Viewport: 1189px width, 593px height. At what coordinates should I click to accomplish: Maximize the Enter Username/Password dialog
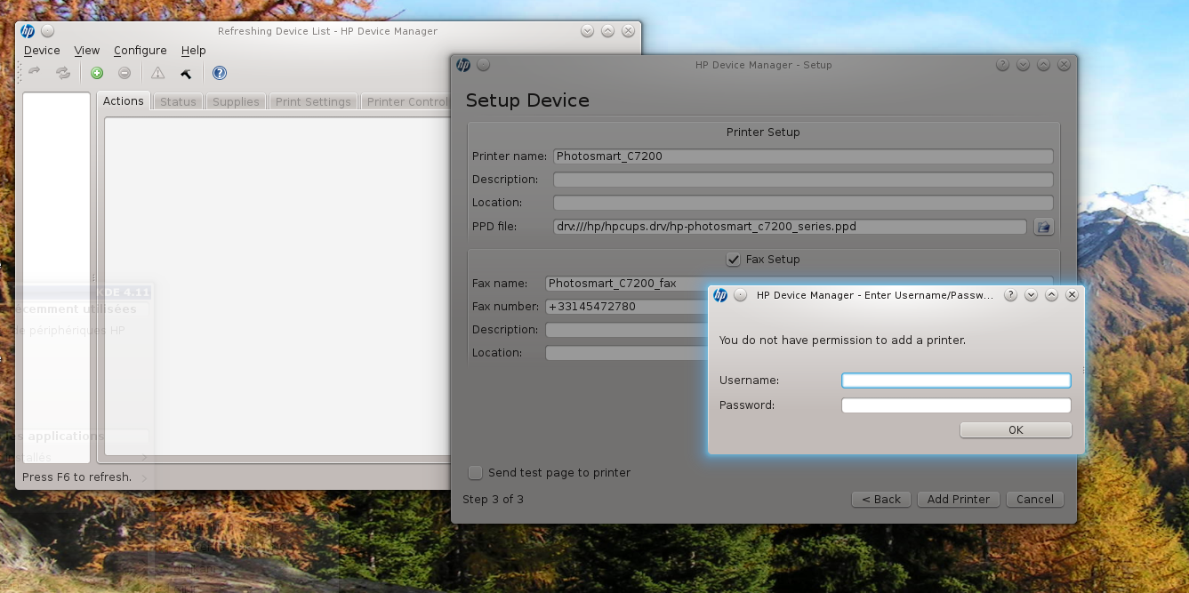click(x=1051, y=295)
